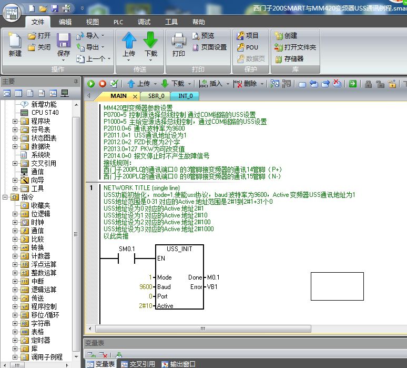Expand the 位逻辑 instruction folder

(x=15, y=214)
